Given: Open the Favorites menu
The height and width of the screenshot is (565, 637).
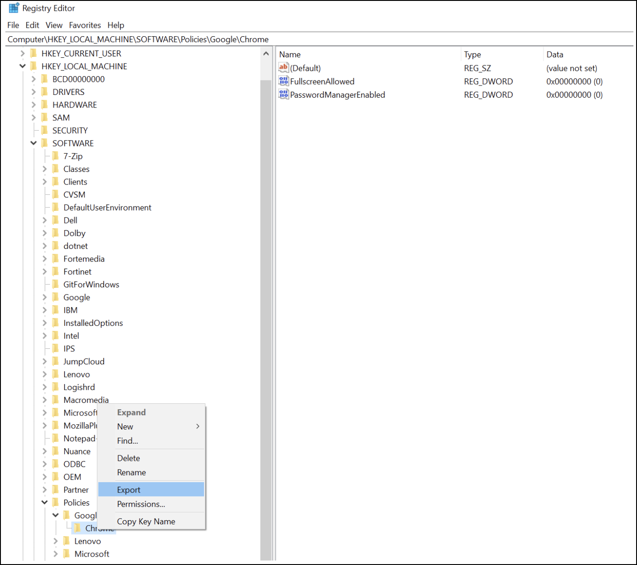Looking at the screenshot, I should coord(85,25).
